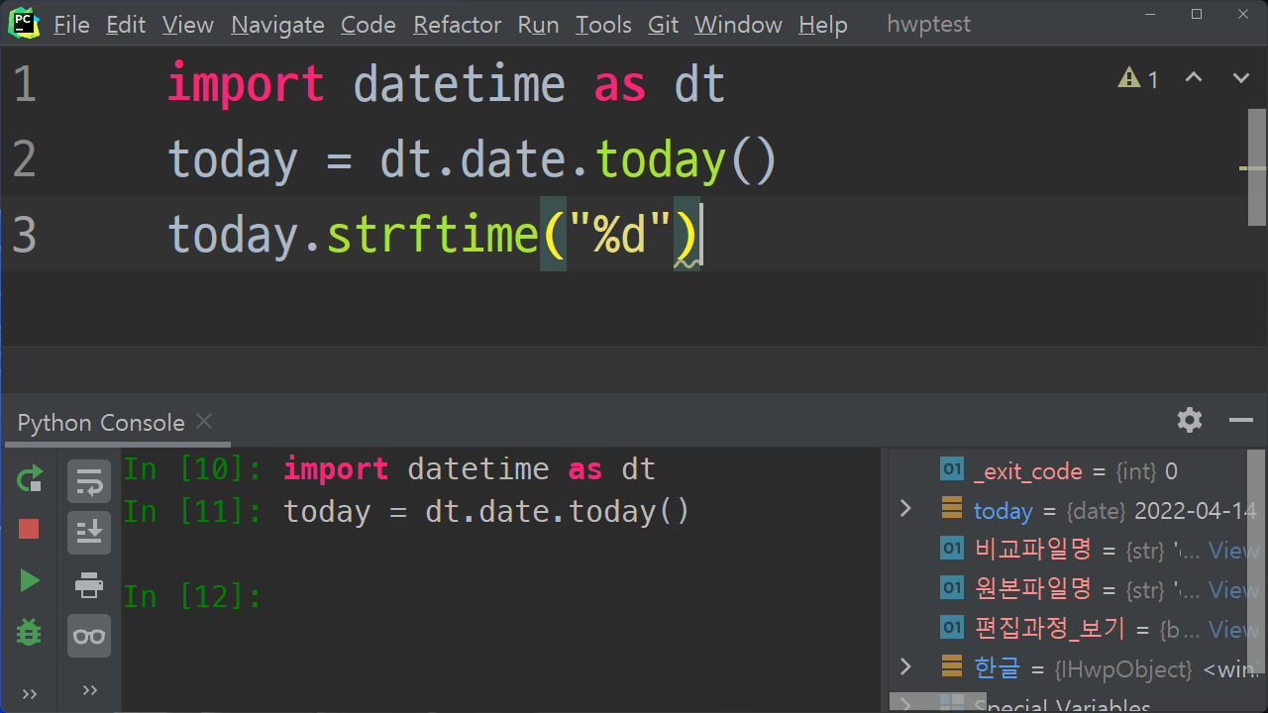Image resolution: width=1268 pixels, height=713 pixels.
Task: Open the View menu
Action: click(188, 25)
